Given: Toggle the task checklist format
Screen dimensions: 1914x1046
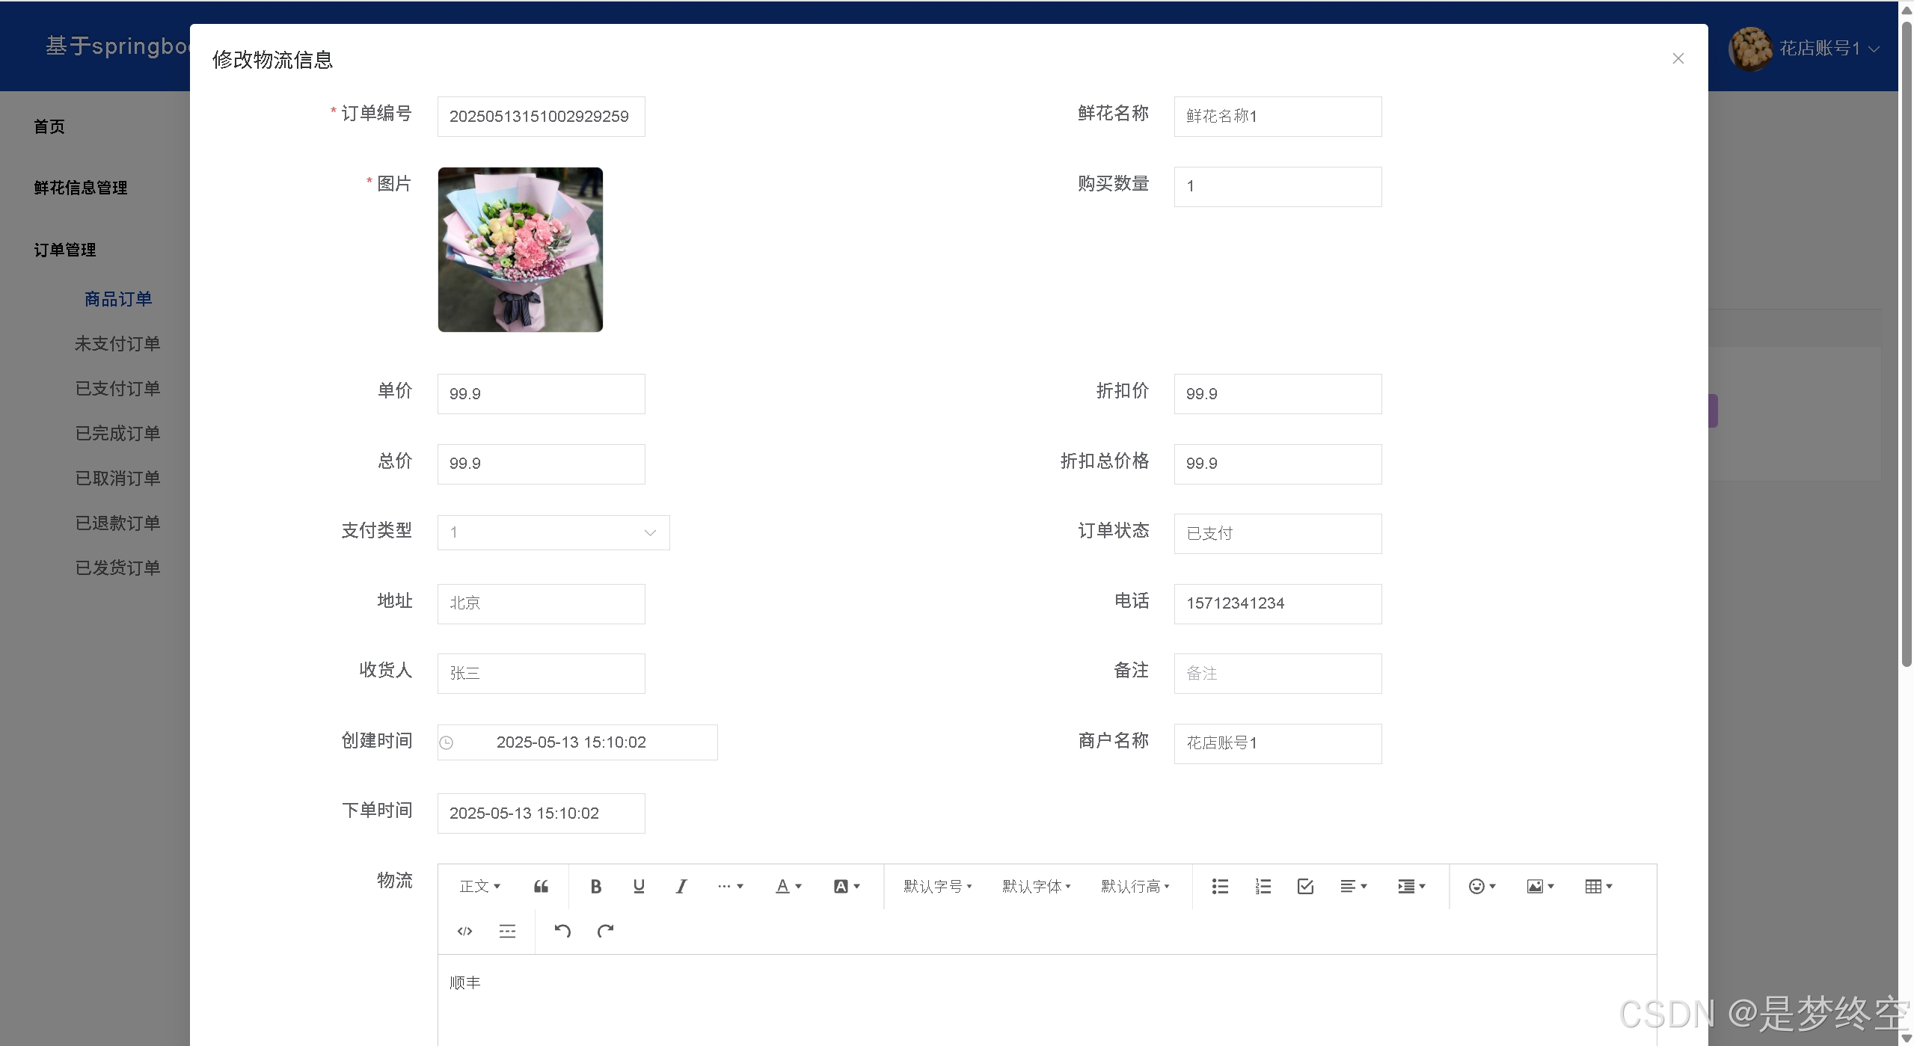Looking at the screenshot, I should coord(1304,886).
